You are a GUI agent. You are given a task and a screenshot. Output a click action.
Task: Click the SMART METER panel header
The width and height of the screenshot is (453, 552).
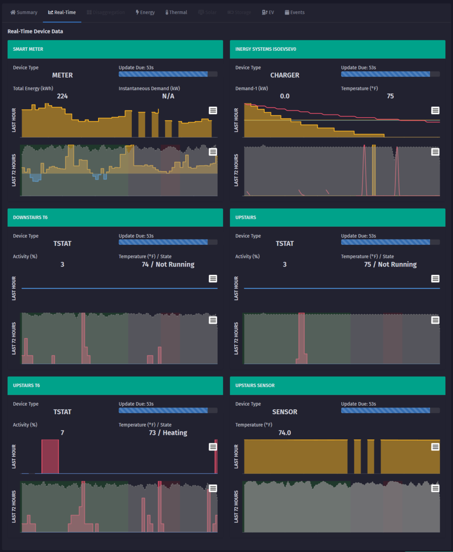coord(115,49)
